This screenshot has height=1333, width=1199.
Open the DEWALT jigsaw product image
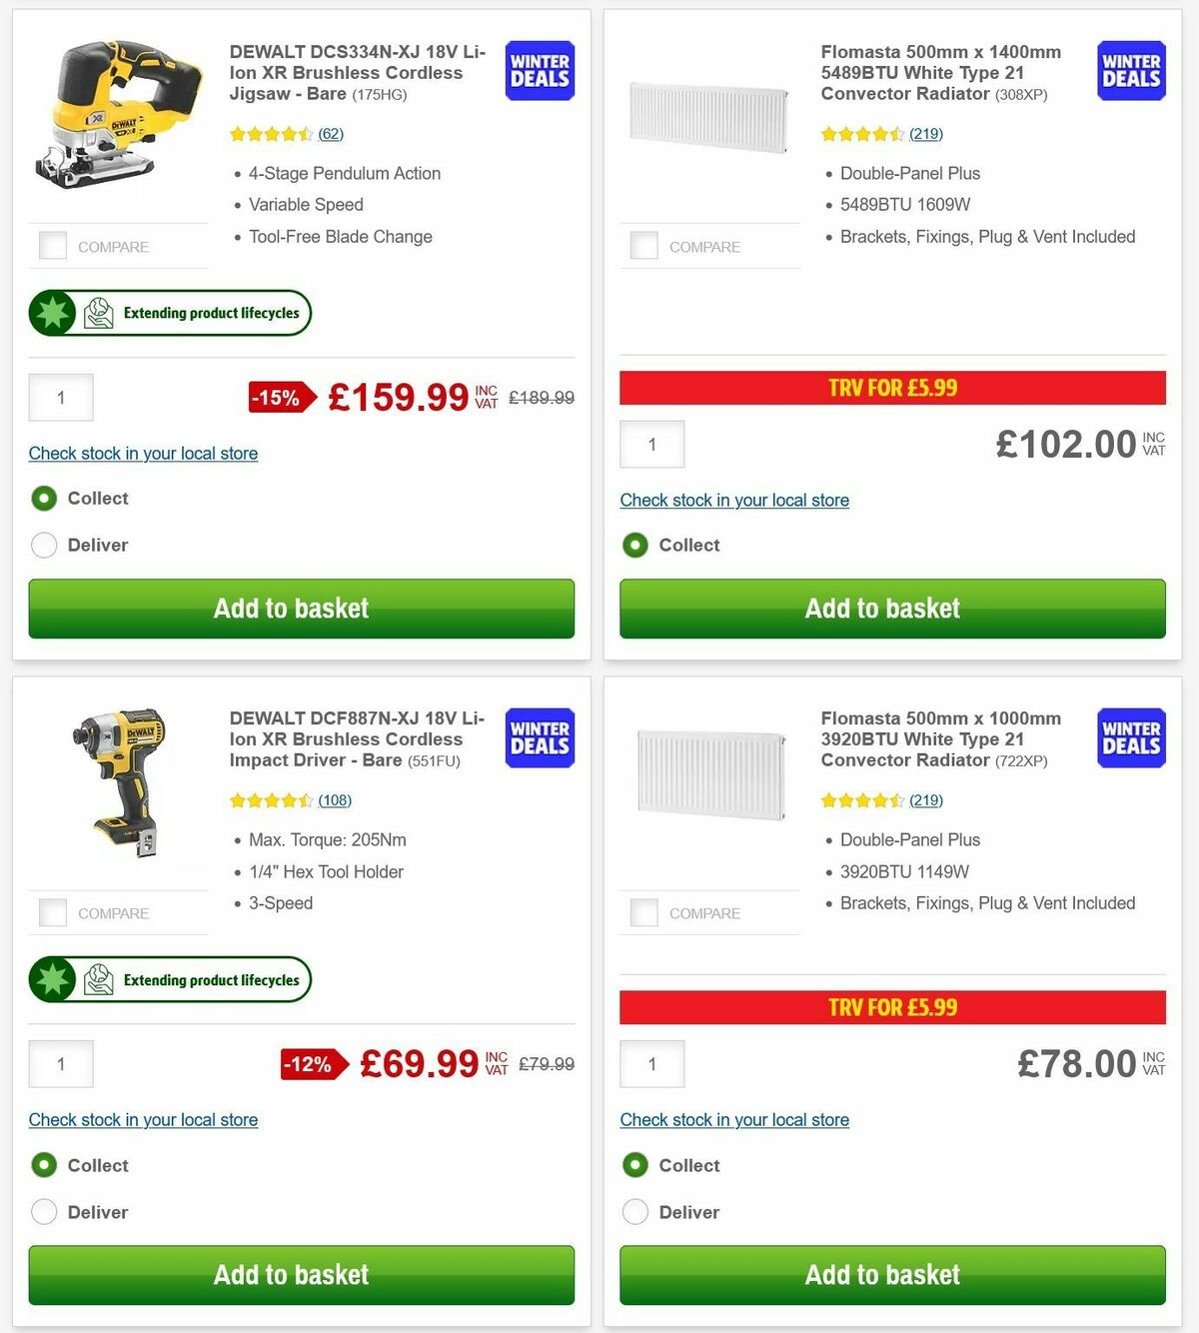click(x=117, y=120)
